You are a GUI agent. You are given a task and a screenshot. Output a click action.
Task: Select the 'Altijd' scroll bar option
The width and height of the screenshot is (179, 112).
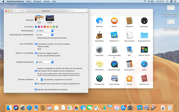tap(36, 49)
